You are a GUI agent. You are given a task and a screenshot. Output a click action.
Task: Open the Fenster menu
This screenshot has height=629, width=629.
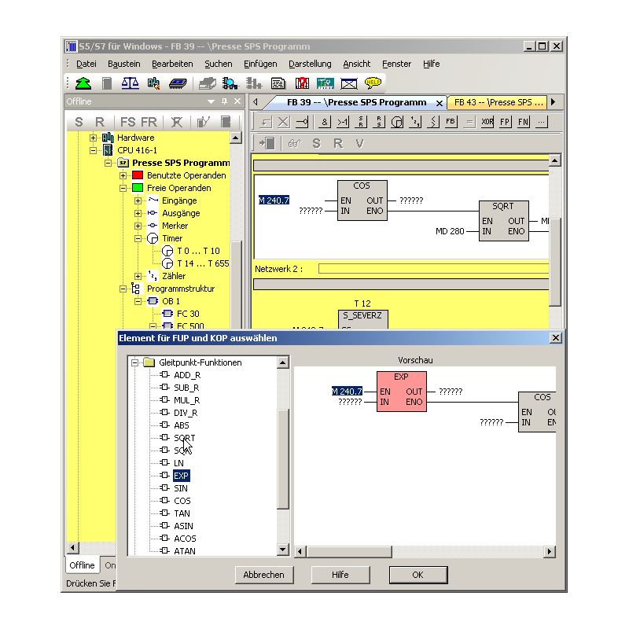click(396, 64)
